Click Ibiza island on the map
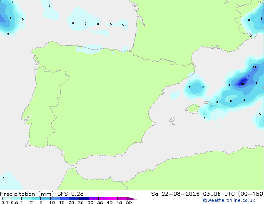264x204 pixels. [x=172, y=120]
